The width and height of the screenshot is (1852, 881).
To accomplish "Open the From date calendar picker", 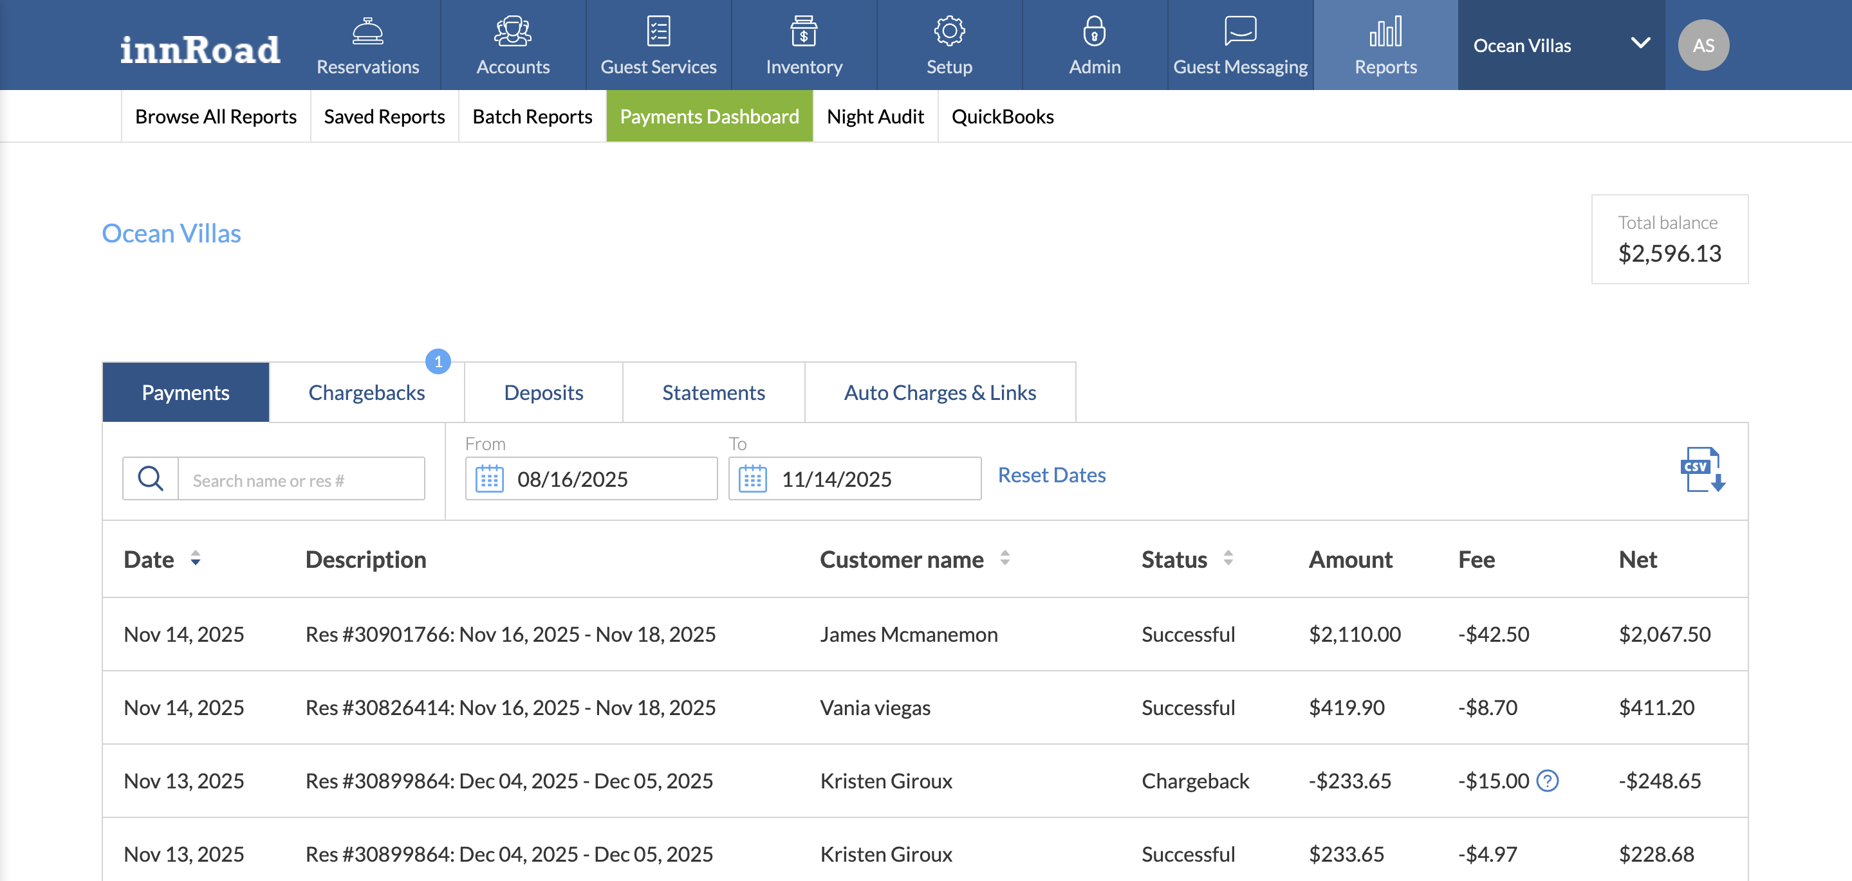I will coord(490,478).
